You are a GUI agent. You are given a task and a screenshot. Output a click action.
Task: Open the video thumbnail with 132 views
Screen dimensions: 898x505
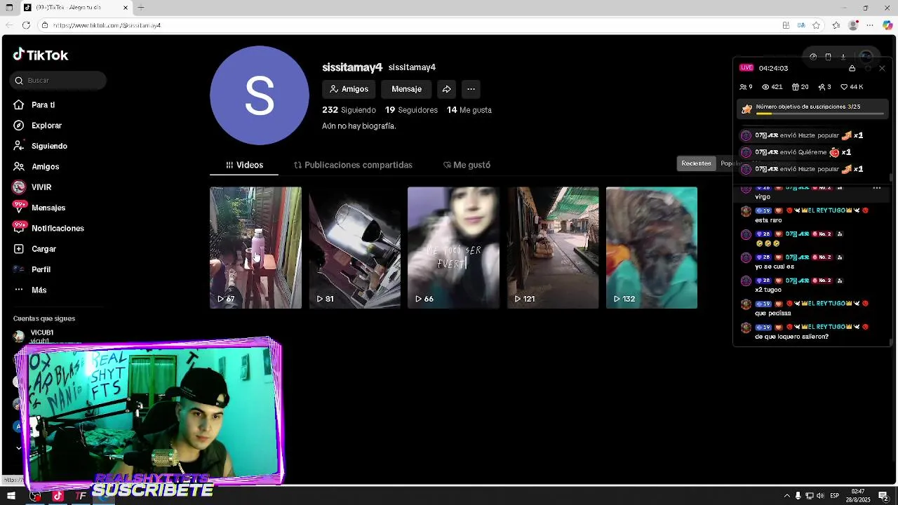(x=652, y=248)
